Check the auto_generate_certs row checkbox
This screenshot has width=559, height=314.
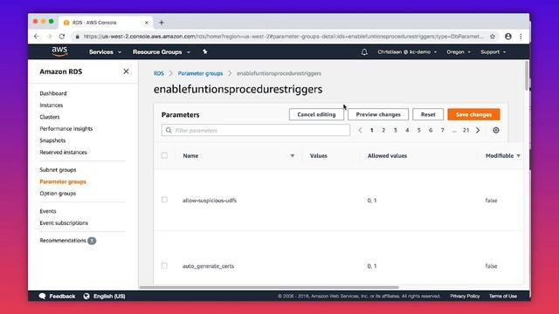pyautogui.click(x=164, y=265)
